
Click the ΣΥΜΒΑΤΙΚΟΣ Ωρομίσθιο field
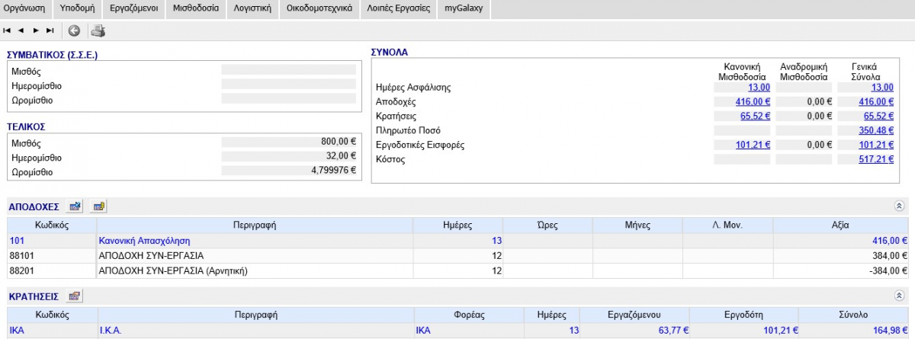pyautogui.click(x=288, y=99)
